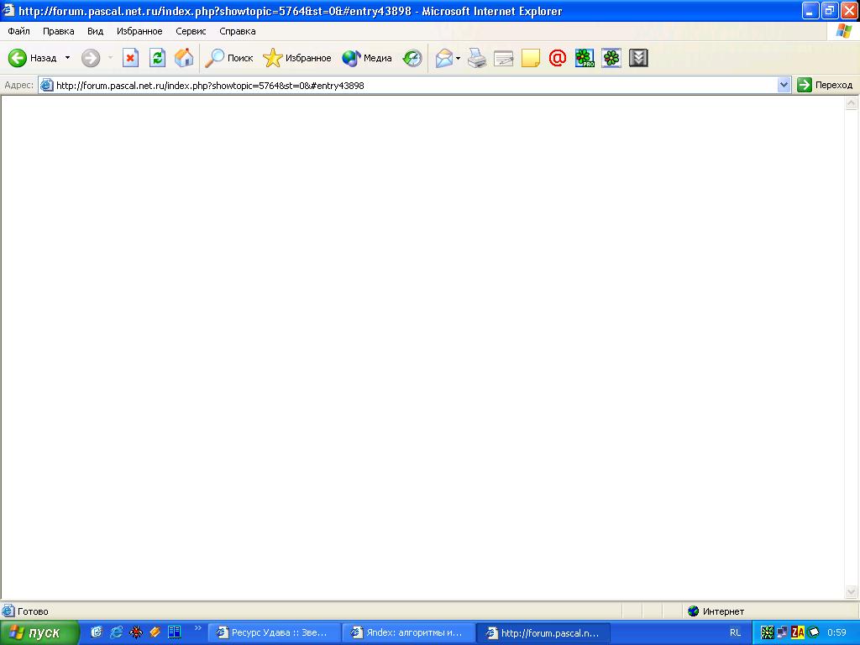The image size is (860, 645).
Task: Open the Сервис menu
Action: tap(191, 31)
